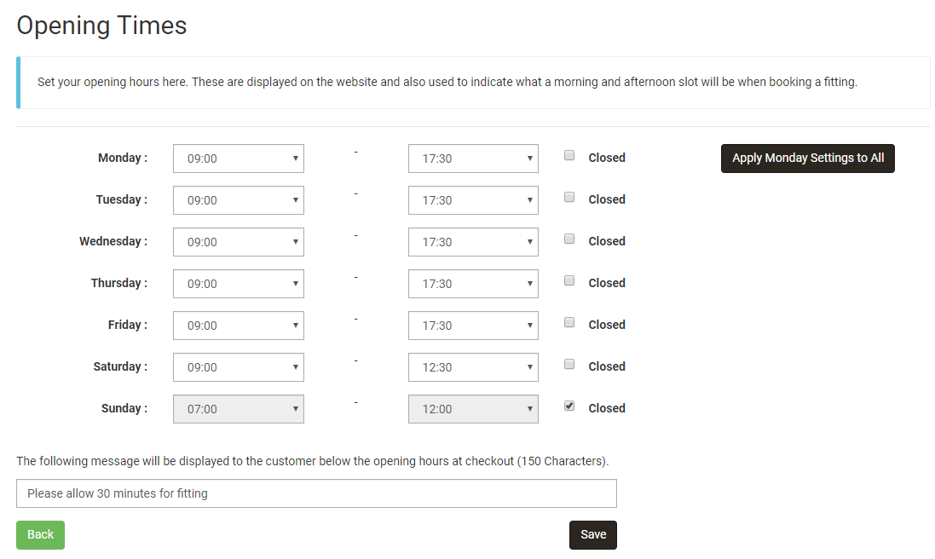This screenshot has width=935, height=559.
Task: Toggle the Wednesday Closed checkbox
Action: [569, 239]
